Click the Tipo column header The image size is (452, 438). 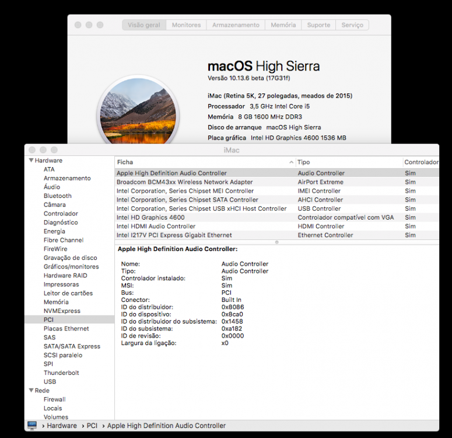[349, 162]
